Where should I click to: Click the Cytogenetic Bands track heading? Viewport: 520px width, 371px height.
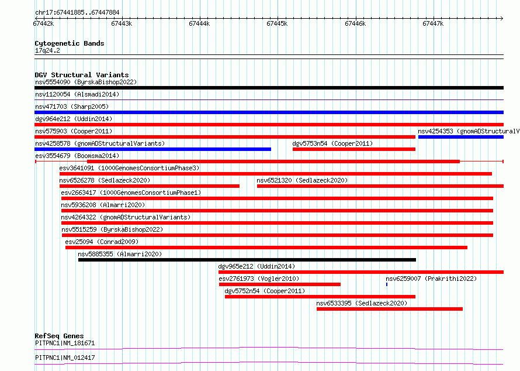pyautogui.click(x=70, y=43)
